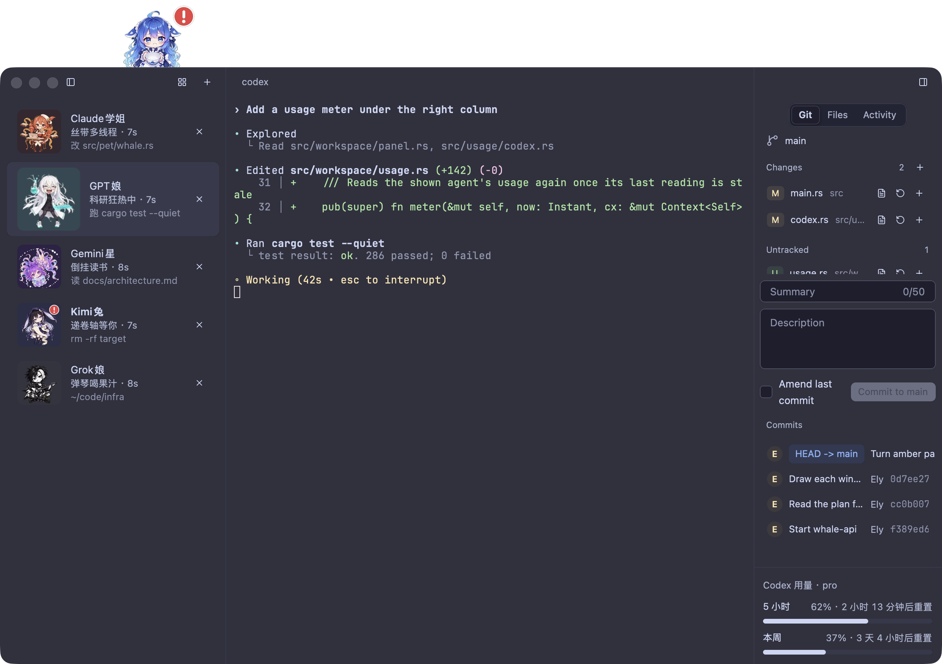Close the GPT娘 session
Viewport: 942px width, 664px height.
coord(199,199)
